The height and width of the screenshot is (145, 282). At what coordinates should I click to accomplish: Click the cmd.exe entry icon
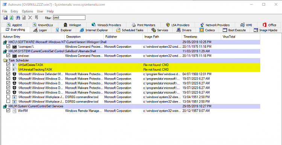pos(14,56)
